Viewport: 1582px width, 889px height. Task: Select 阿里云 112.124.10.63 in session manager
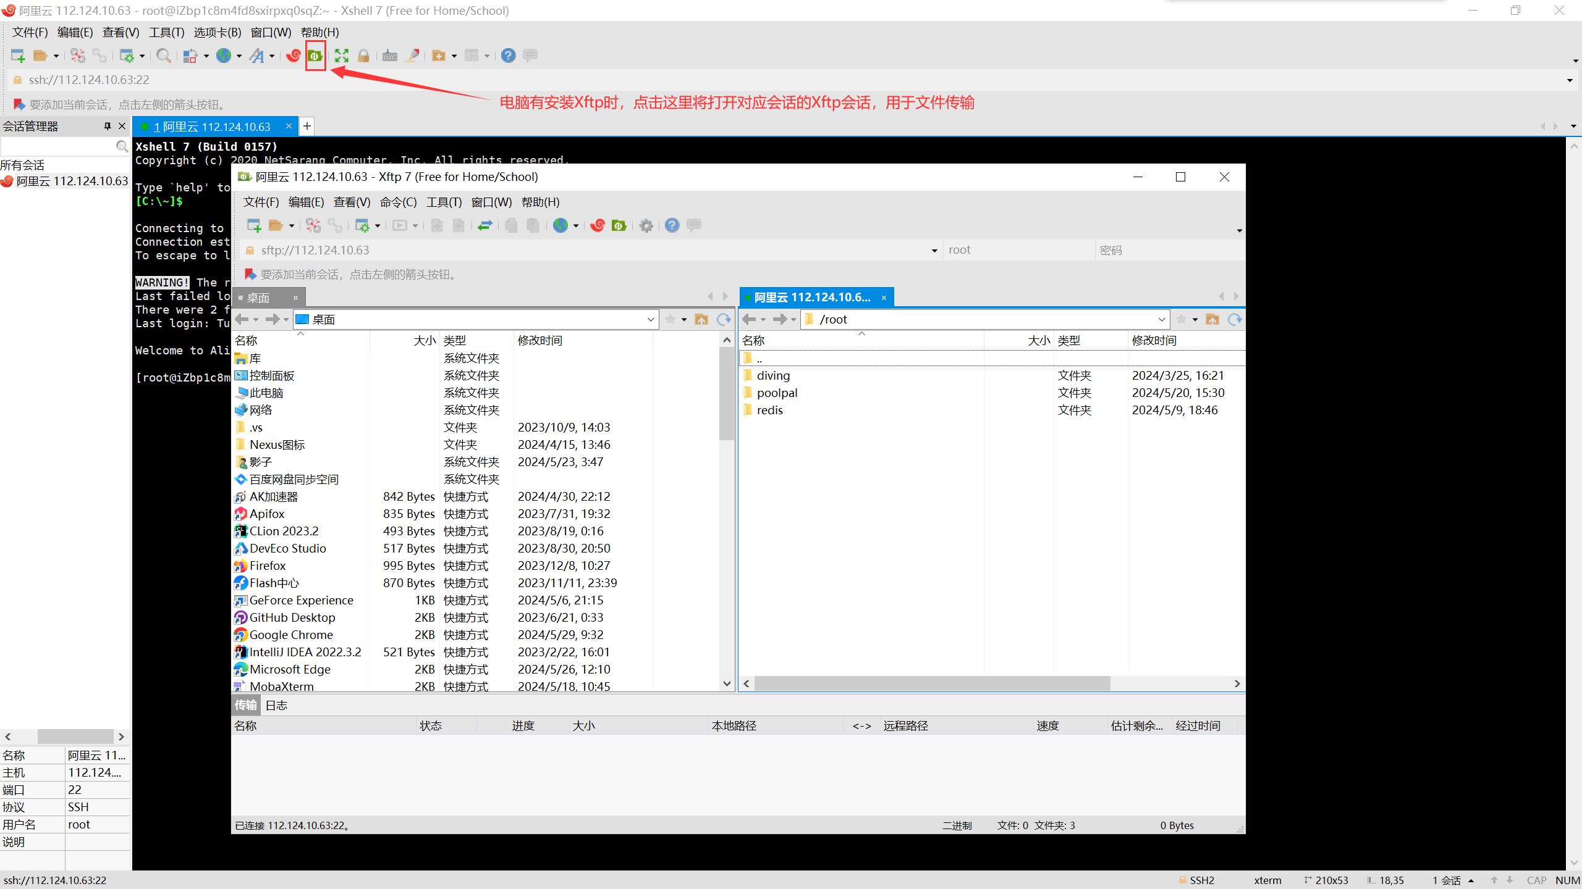pyautogui.click(x=65, y=182)
